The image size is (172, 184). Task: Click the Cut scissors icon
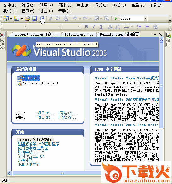tap(51, 19)
